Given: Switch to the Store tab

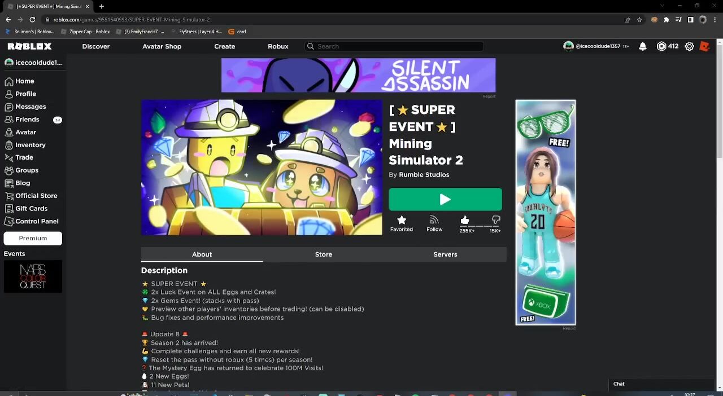Looking at the screenshot, I should click(324, 254).
